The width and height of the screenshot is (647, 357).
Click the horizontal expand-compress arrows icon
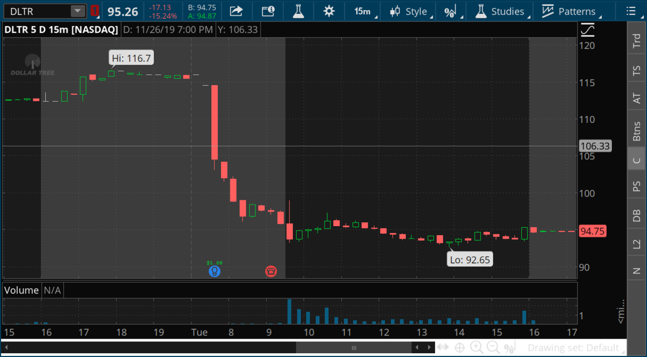tap(443, 348)
